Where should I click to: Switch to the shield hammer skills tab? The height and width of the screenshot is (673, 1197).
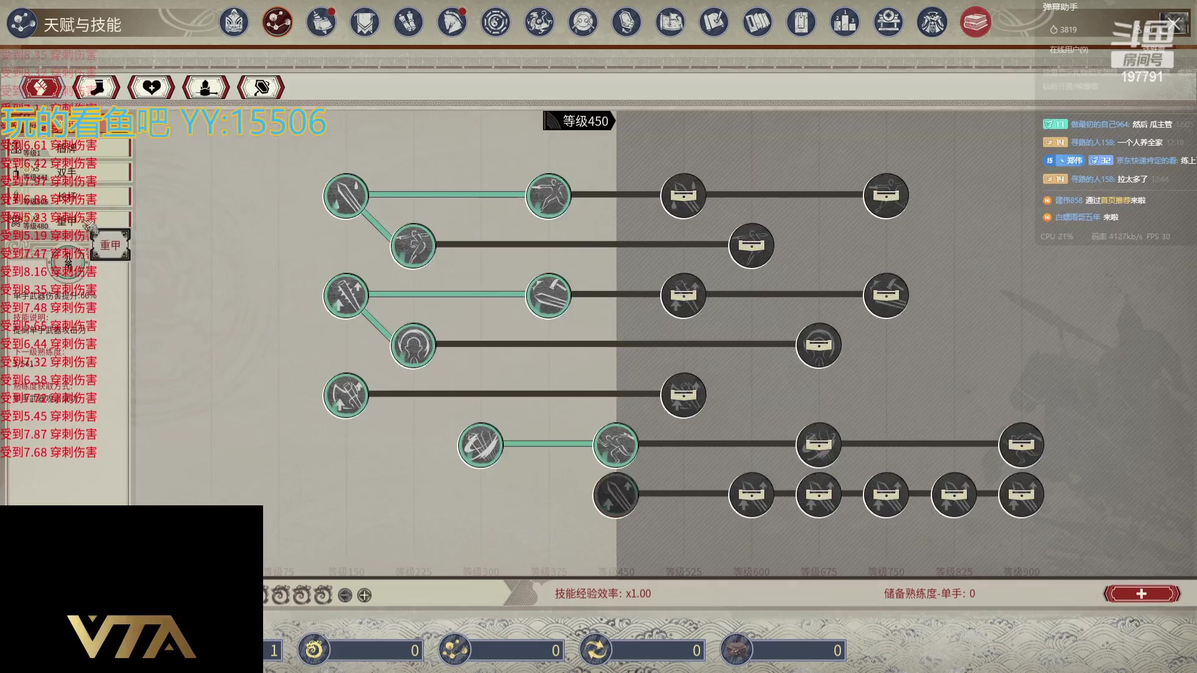[x=261, y=87]
